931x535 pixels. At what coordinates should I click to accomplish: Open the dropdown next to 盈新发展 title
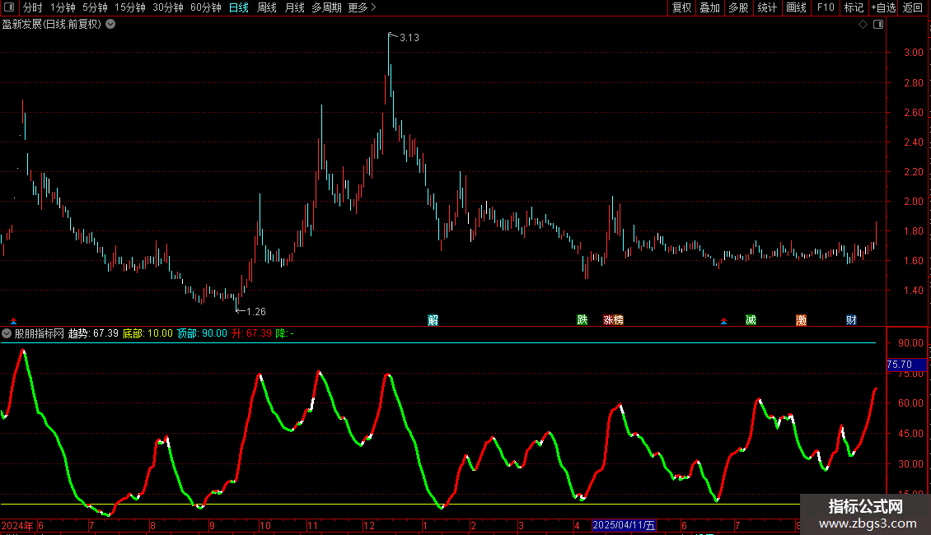click(110, 25)
